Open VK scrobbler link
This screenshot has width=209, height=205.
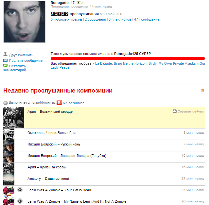(73, 103)
